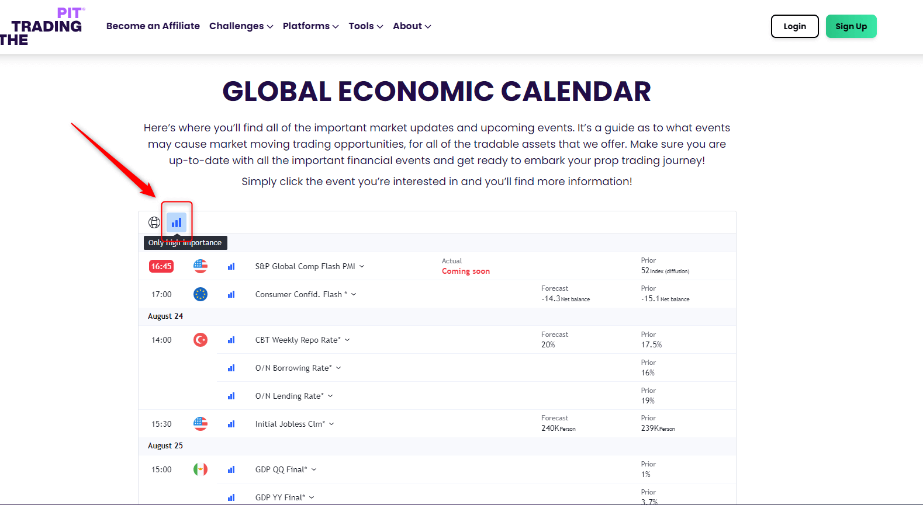Viewport: 923px width, 505px height.
Task: Click the Turkey flag at 14:00
Action: tap(200, 340)
